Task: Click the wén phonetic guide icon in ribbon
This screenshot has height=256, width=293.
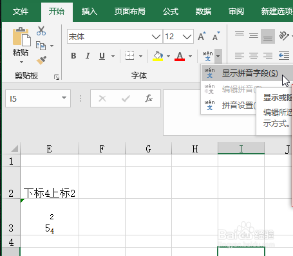Action: coord(207,56)
